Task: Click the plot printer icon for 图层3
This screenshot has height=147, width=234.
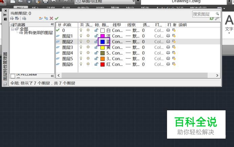Action: point(168,47)
